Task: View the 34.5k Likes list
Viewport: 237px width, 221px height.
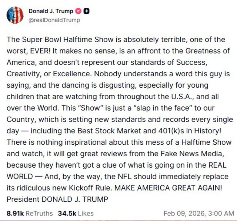Action: (x=76, y=213)
